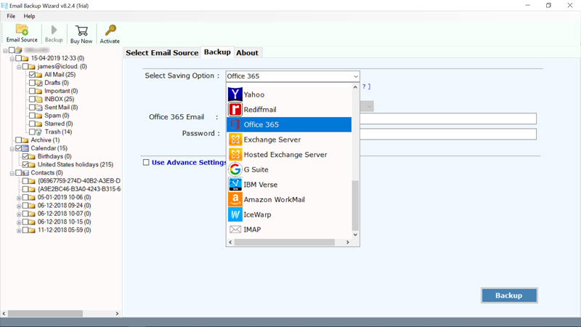Open the Select Saving Option dropdown arrow

[x=355, y=76]
